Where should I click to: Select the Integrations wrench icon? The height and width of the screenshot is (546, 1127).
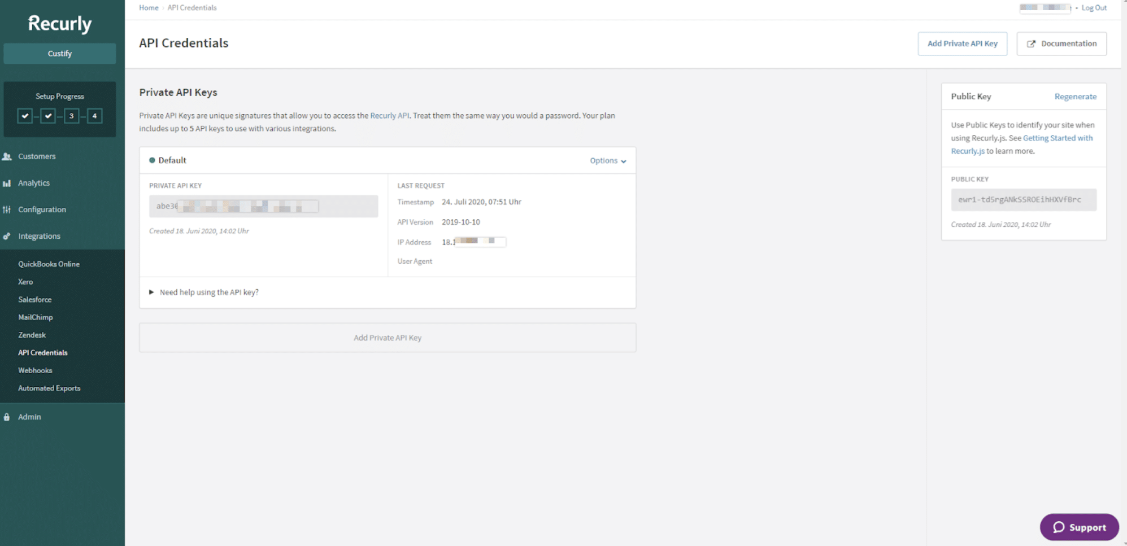coord(7,236)
